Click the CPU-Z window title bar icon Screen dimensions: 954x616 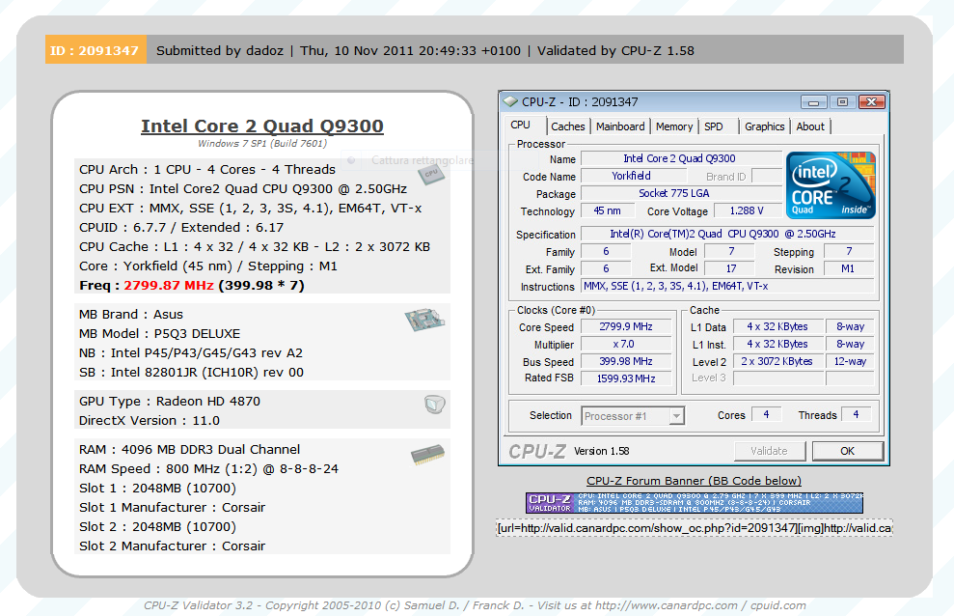[x=510, y=101]
